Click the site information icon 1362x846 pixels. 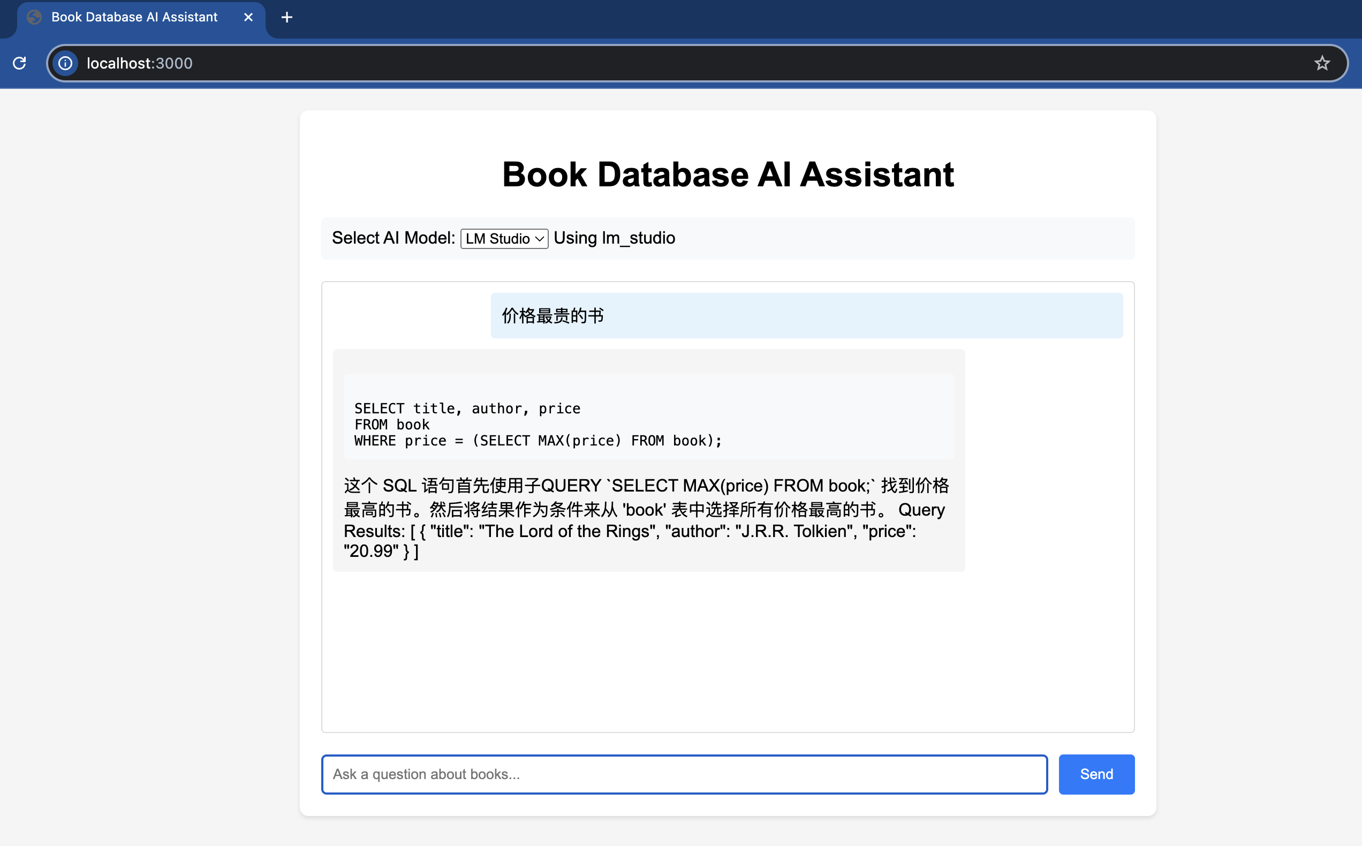65,63
